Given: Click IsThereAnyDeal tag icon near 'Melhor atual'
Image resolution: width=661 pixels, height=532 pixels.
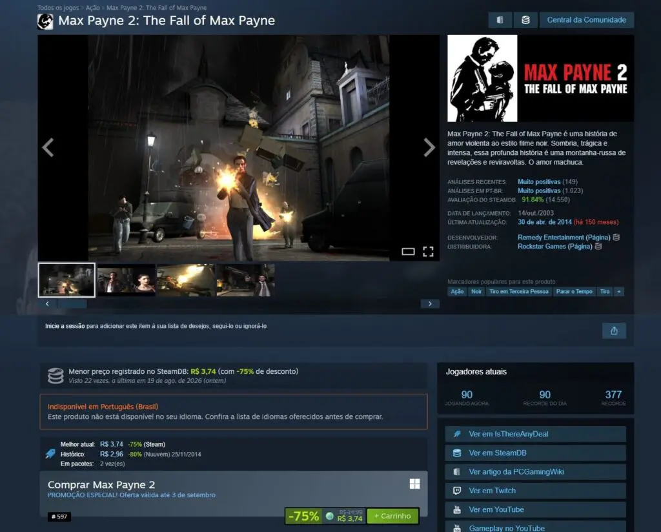Looking at the screenshot, I should (50, 454).
